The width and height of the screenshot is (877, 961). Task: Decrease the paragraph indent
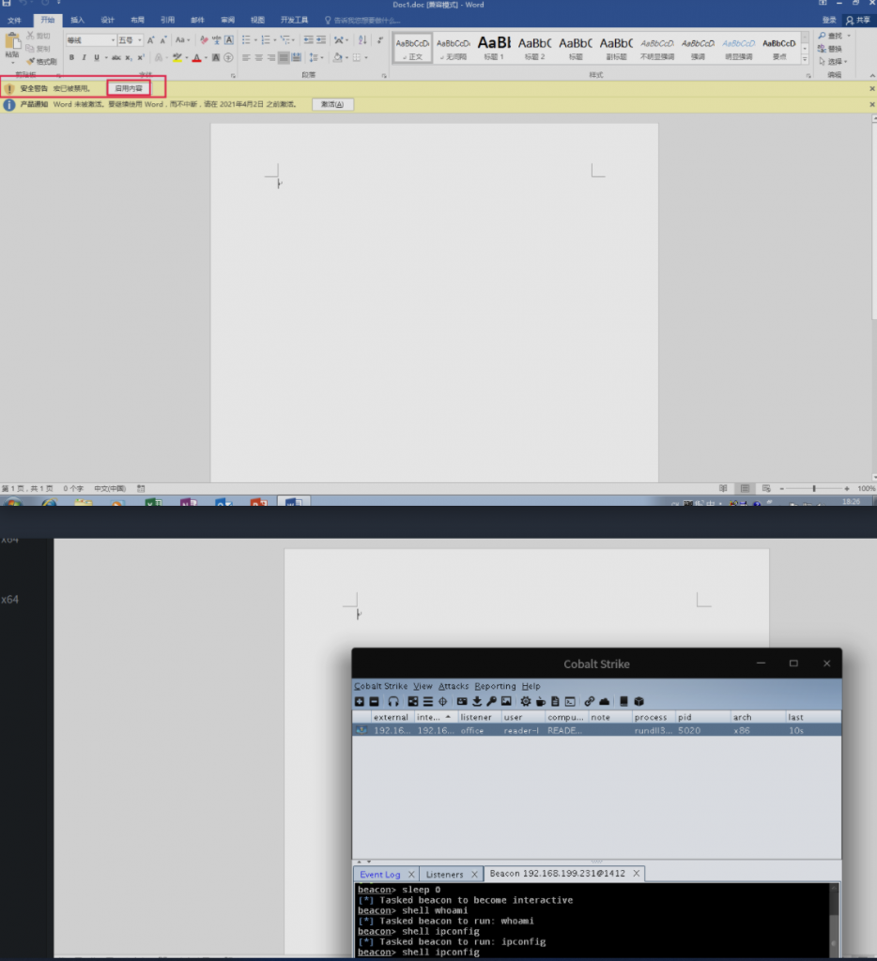[x=308, y=39]
